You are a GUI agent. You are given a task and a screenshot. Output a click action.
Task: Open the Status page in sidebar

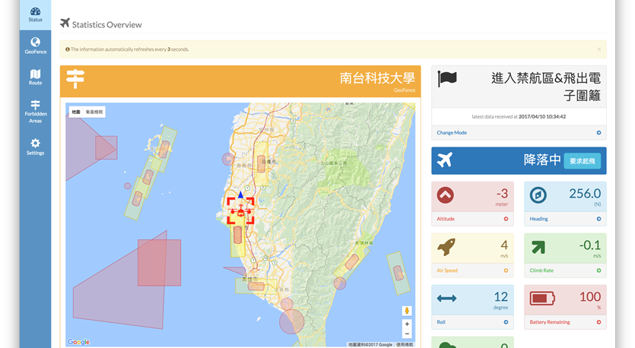pos(35,15)
